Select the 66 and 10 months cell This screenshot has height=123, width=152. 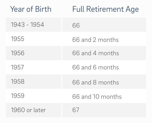[x=104, y=96]
